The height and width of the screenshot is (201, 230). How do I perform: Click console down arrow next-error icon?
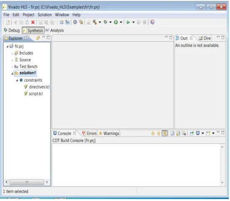pyautogui.click(x=153, y=133)
